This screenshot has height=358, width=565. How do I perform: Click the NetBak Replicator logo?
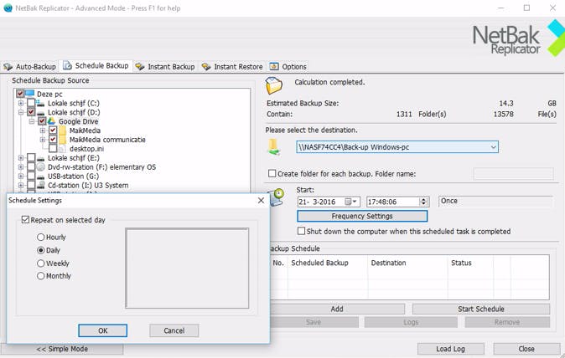click(x=518, y=38)
